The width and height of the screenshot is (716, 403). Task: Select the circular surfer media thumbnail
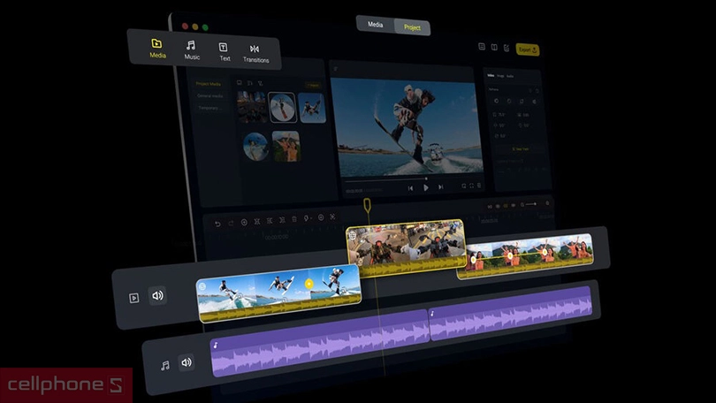282,107
